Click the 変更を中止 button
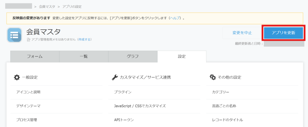The width and height of the screenshot is (308, 127). pyautogui.click(x=242, y=33)
